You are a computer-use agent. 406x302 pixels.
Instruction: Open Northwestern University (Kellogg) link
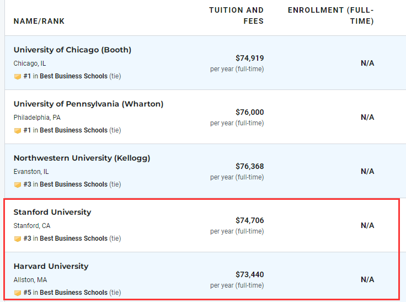pyautogui.click(x=82, y=158)
